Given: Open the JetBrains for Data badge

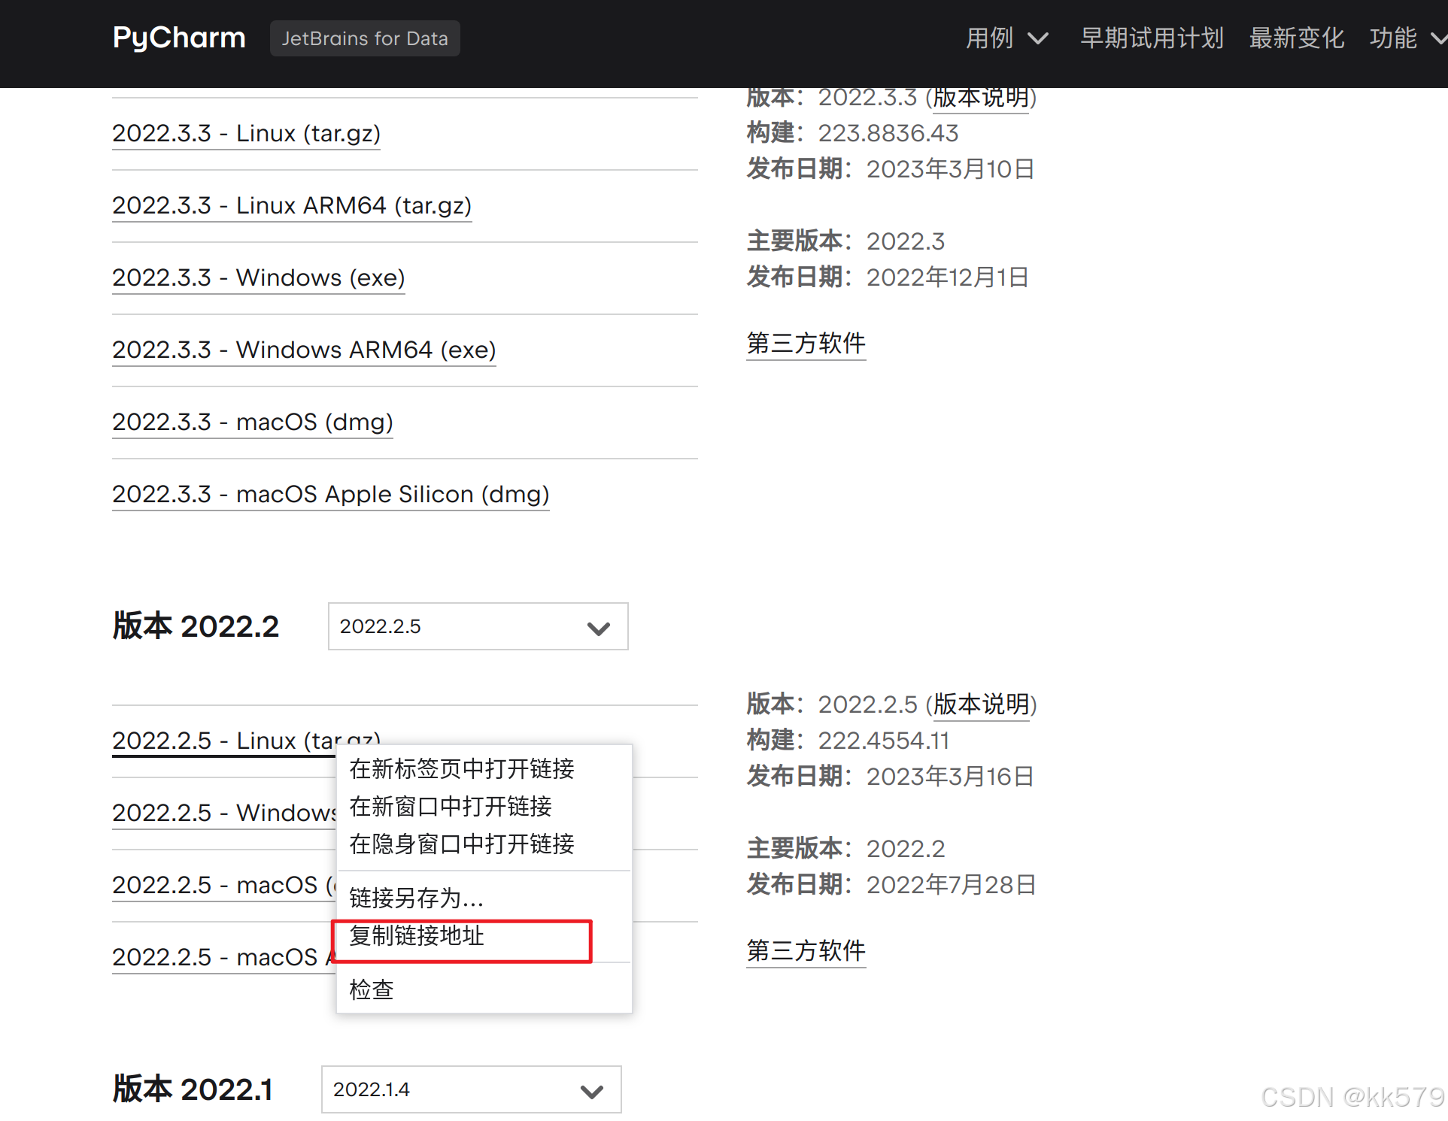Looking at the screenshot, I should [x=365, y=38].
